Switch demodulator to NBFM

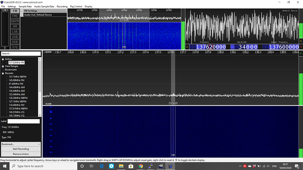[15, 21]
